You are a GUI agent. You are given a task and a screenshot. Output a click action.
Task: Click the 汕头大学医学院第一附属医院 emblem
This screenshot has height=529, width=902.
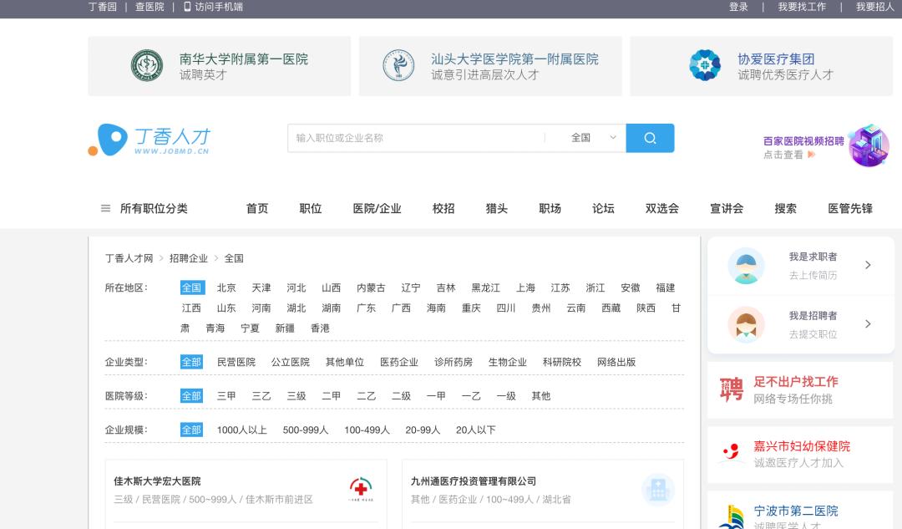(399, 65)
